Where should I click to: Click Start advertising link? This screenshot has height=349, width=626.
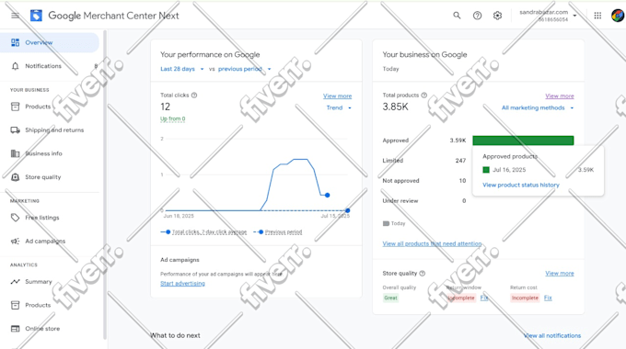182,283
